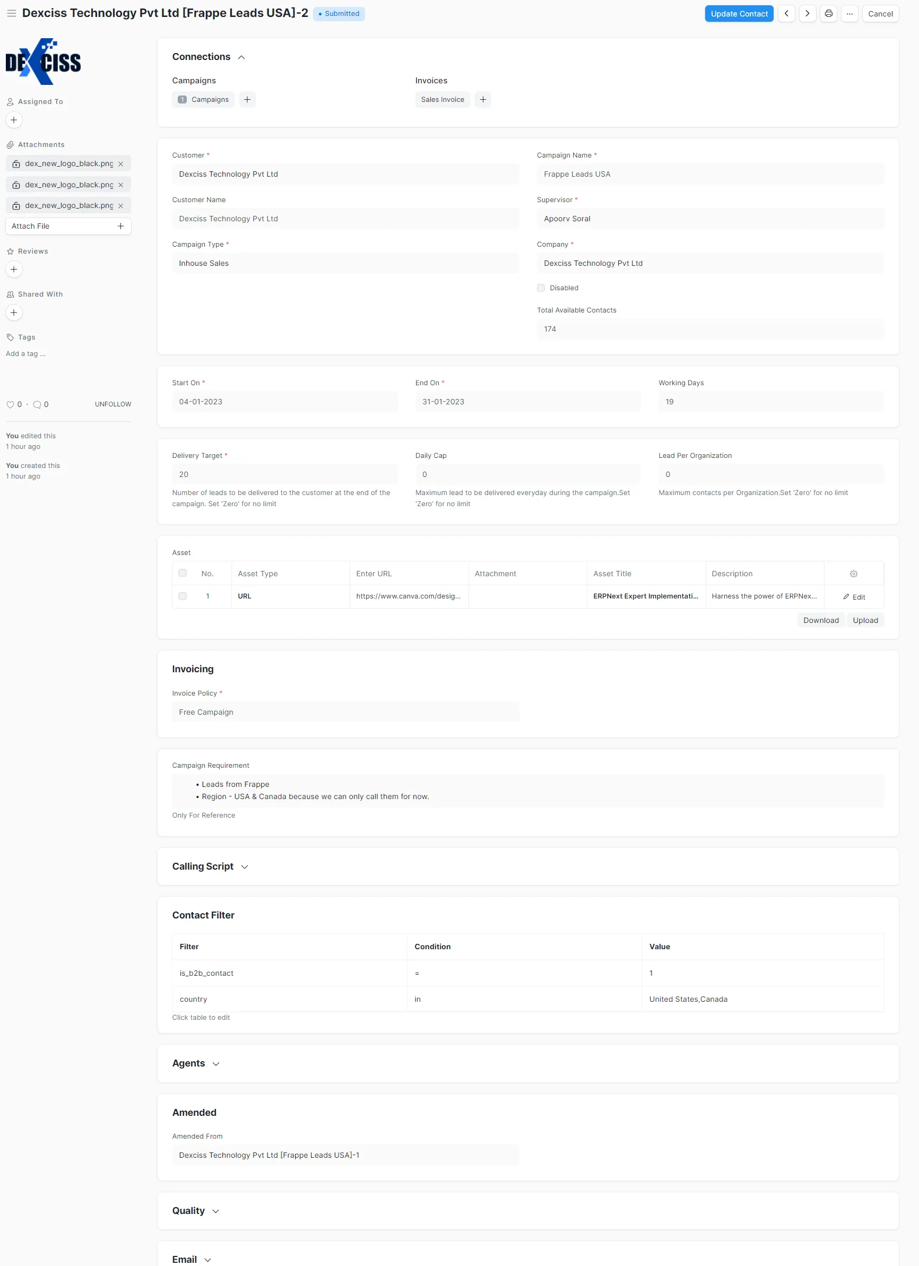Edit asset row 1 pencil
The height and width of the screenshot is (1266, 919).
point(854,597)
